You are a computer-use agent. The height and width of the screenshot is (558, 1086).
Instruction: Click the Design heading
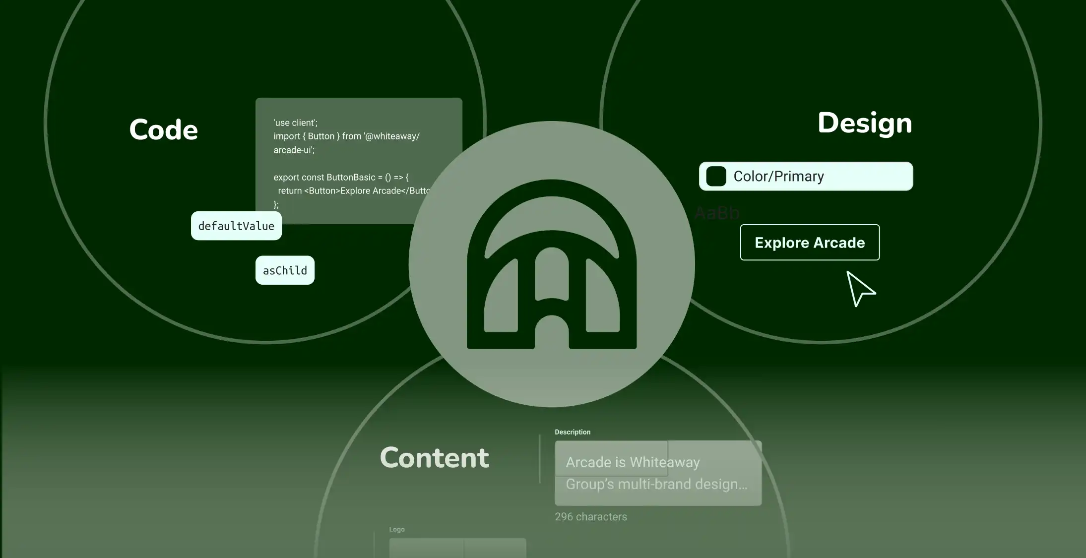point(865,123)
